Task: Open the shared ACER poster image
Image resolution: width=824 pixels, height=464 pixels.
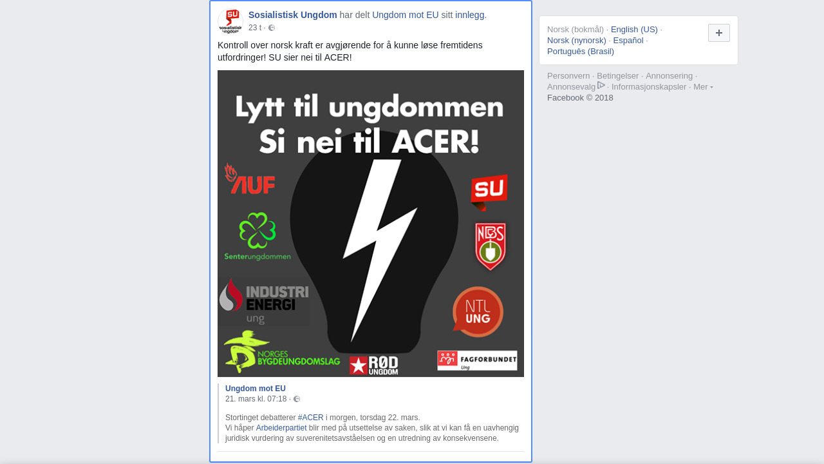Action: pos(371,224)
